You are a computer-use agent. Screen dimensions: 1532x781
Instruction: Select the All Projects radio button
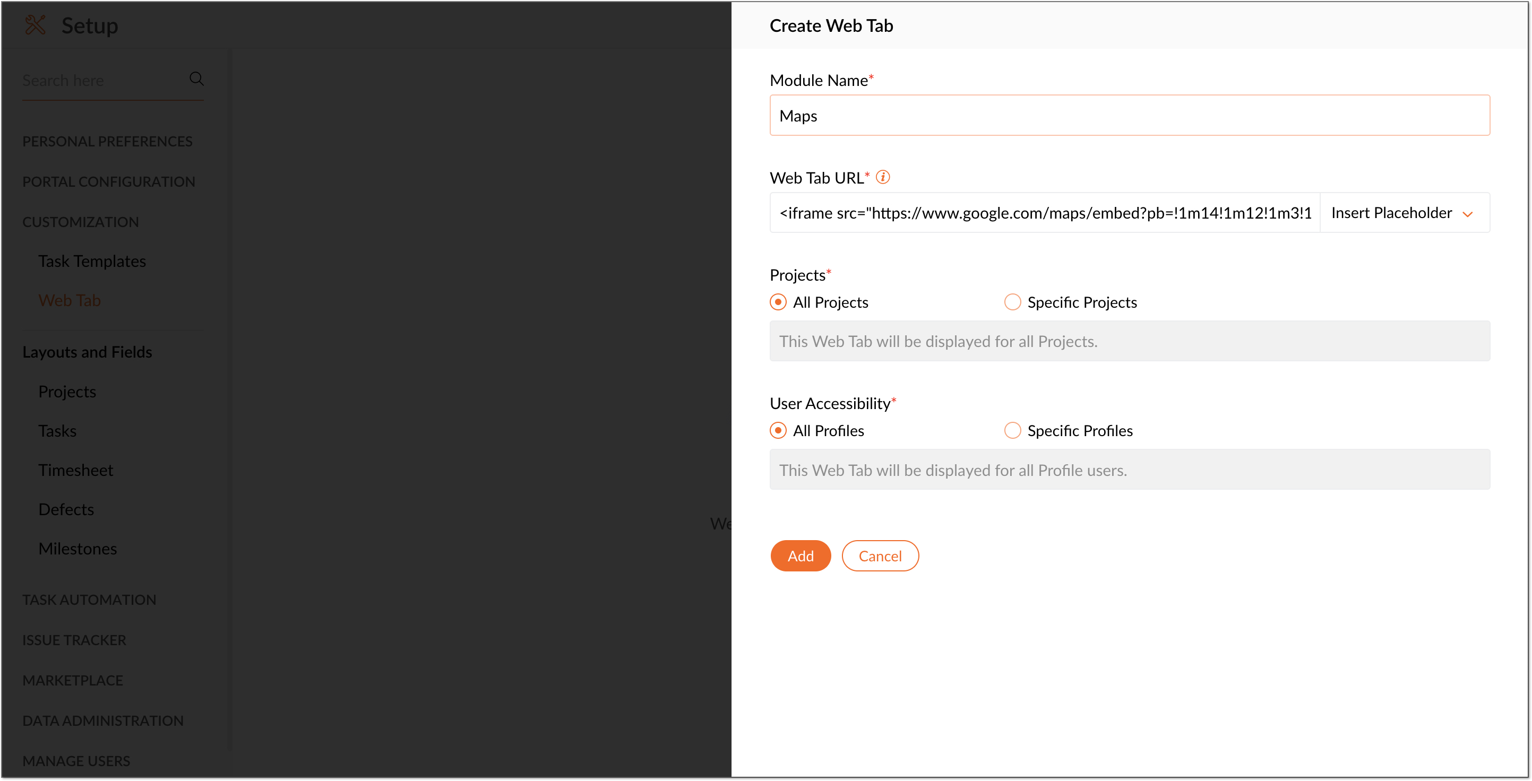coord(778,302)
